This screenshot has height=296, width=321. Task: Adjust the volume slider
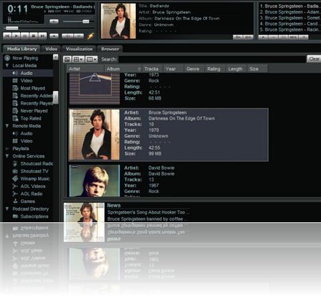[x=78, y=21]
